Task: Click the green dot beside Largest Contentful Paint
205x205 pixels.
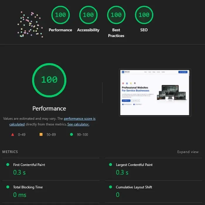Action: pos(110,165)
